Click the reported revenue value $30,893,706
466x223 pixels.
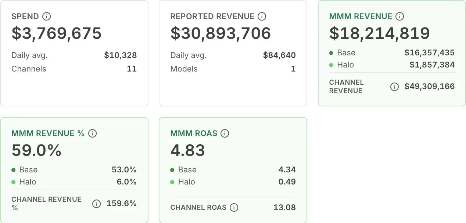click(221, 33)
